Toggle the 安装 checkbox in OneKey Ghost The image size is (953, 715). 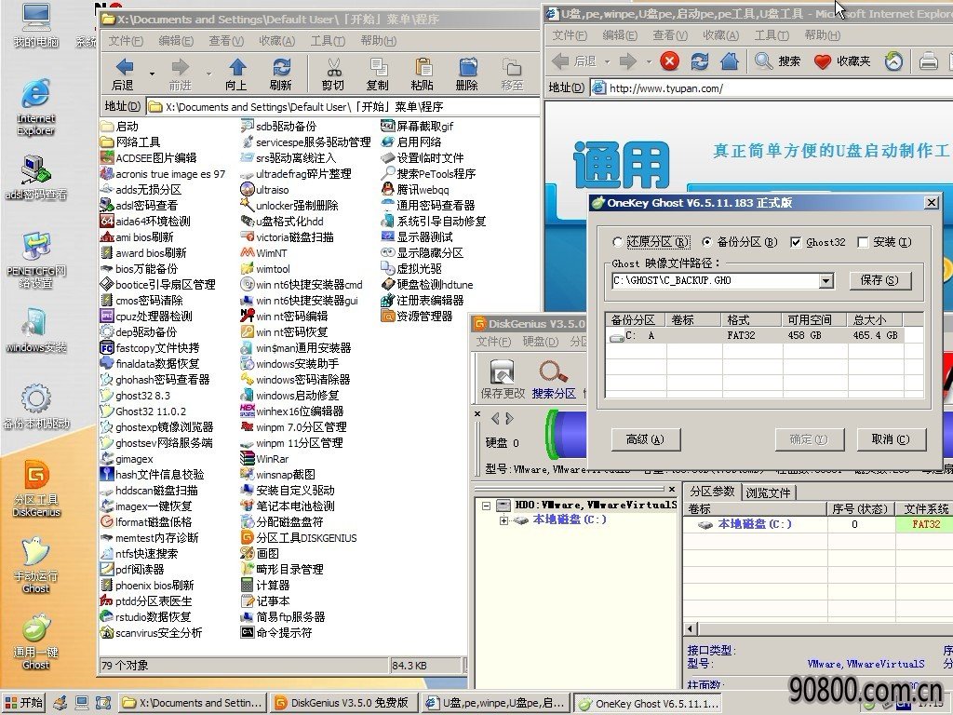click(x=863, y=242)
